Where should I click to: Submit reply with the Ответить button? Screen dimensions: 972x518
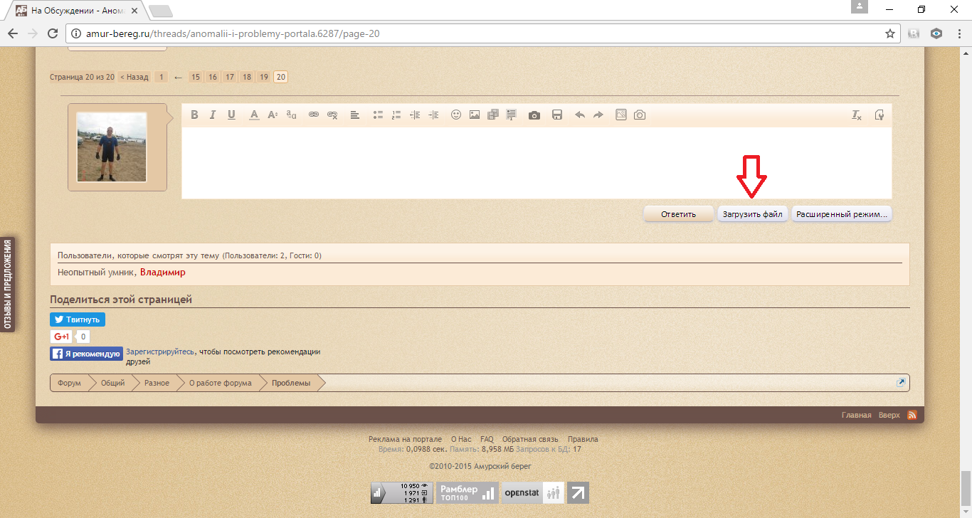point(678,214)
